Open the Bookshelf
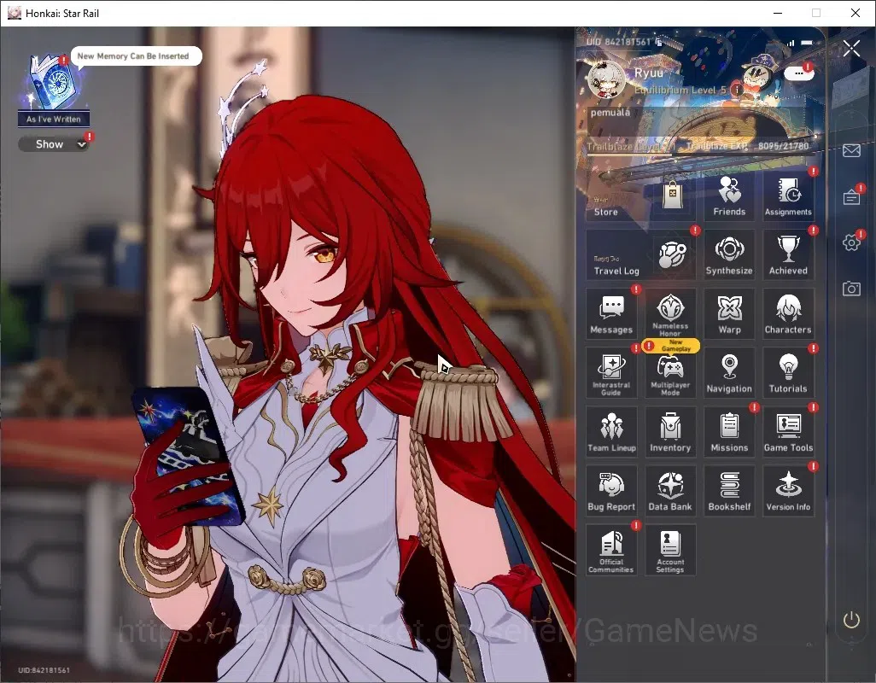Screen dimensions: 876x683 729,491
